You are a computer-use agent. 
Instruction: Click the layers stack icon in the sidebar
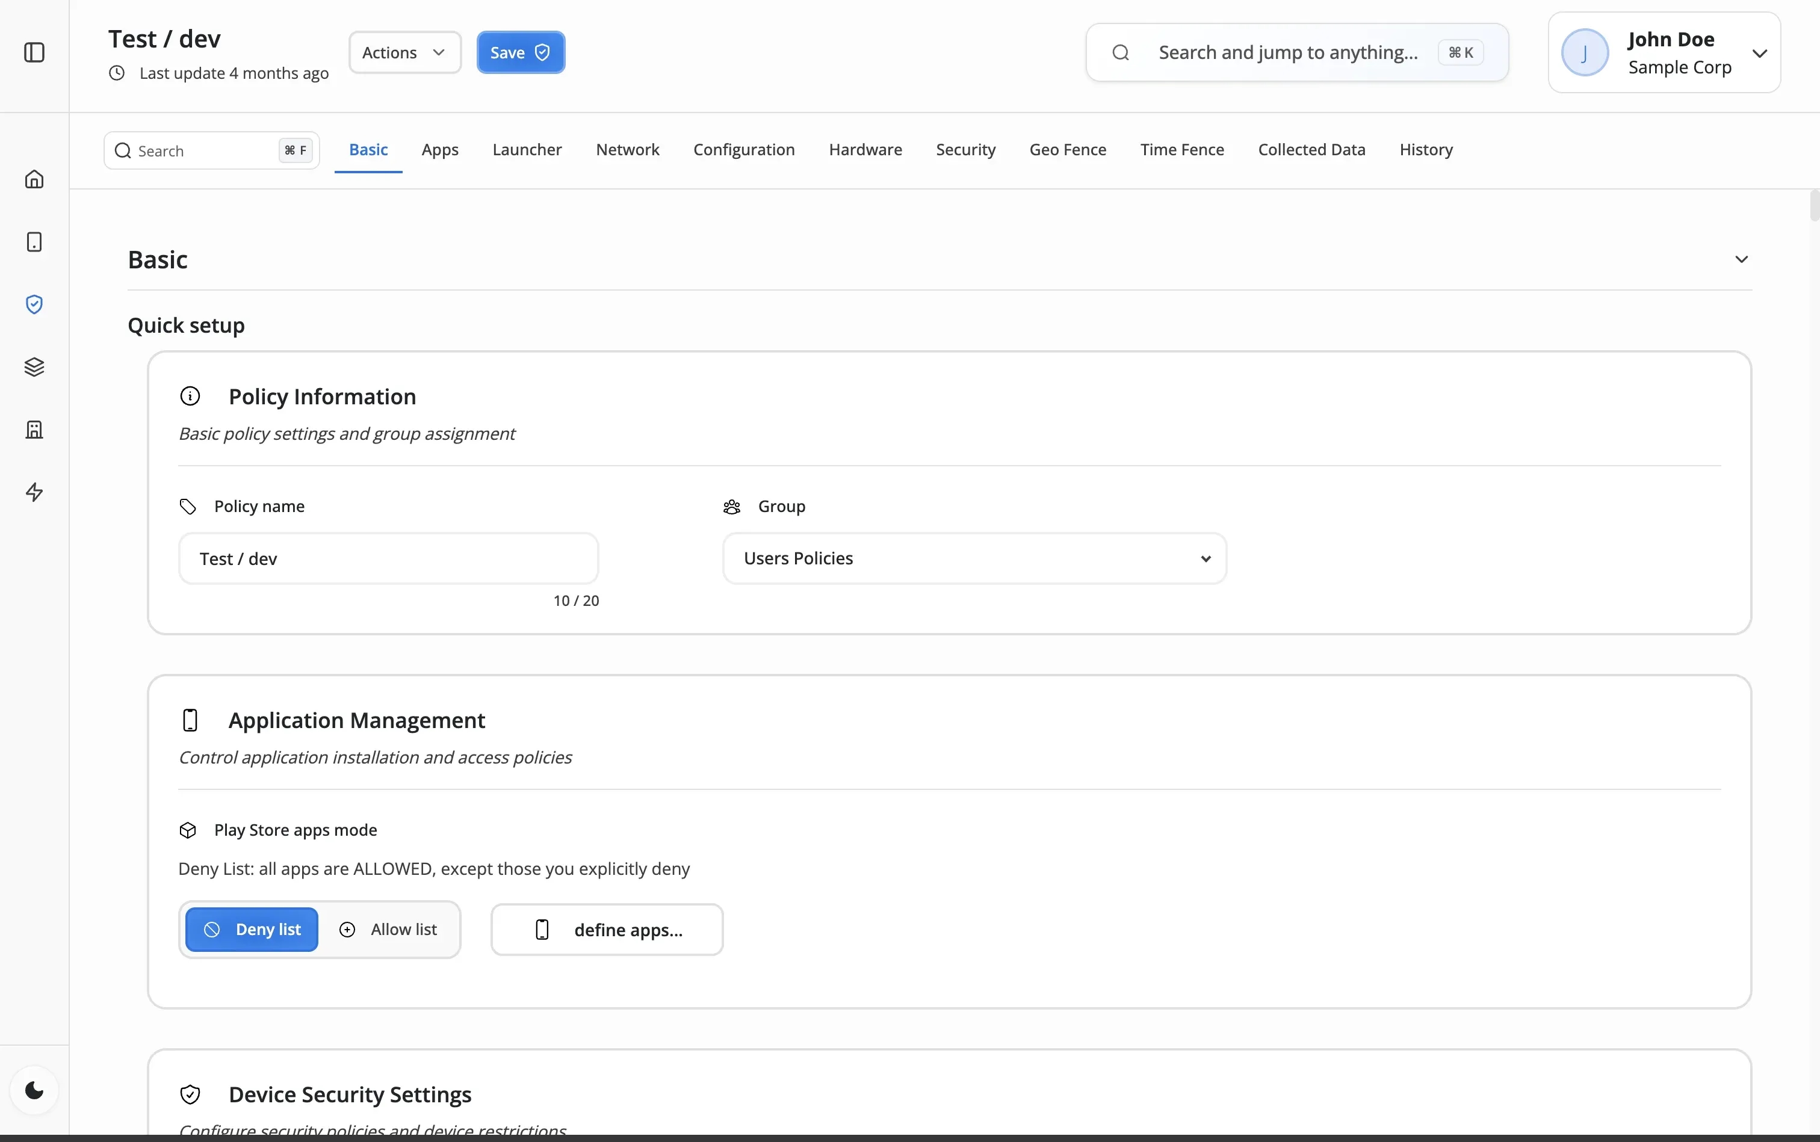(x=35, y=367)
